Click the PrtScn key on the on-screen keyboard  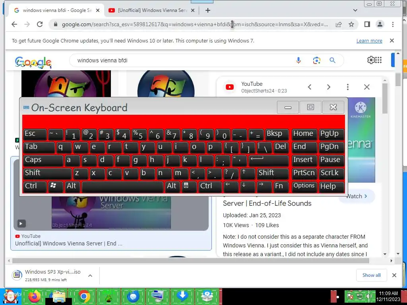pos(304,174)
